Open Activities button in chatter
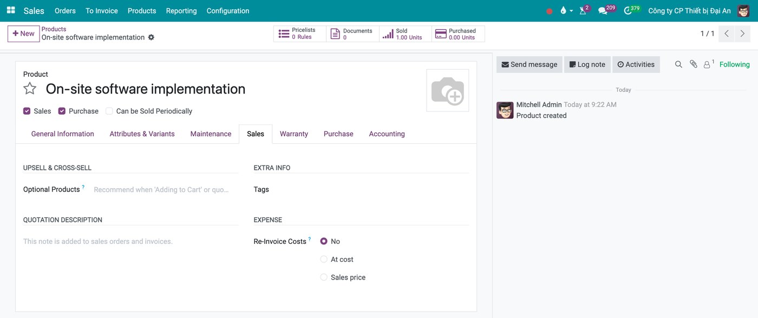Image resolution: width=758 pixels, height=318 pixels. [x=636, y=64]
